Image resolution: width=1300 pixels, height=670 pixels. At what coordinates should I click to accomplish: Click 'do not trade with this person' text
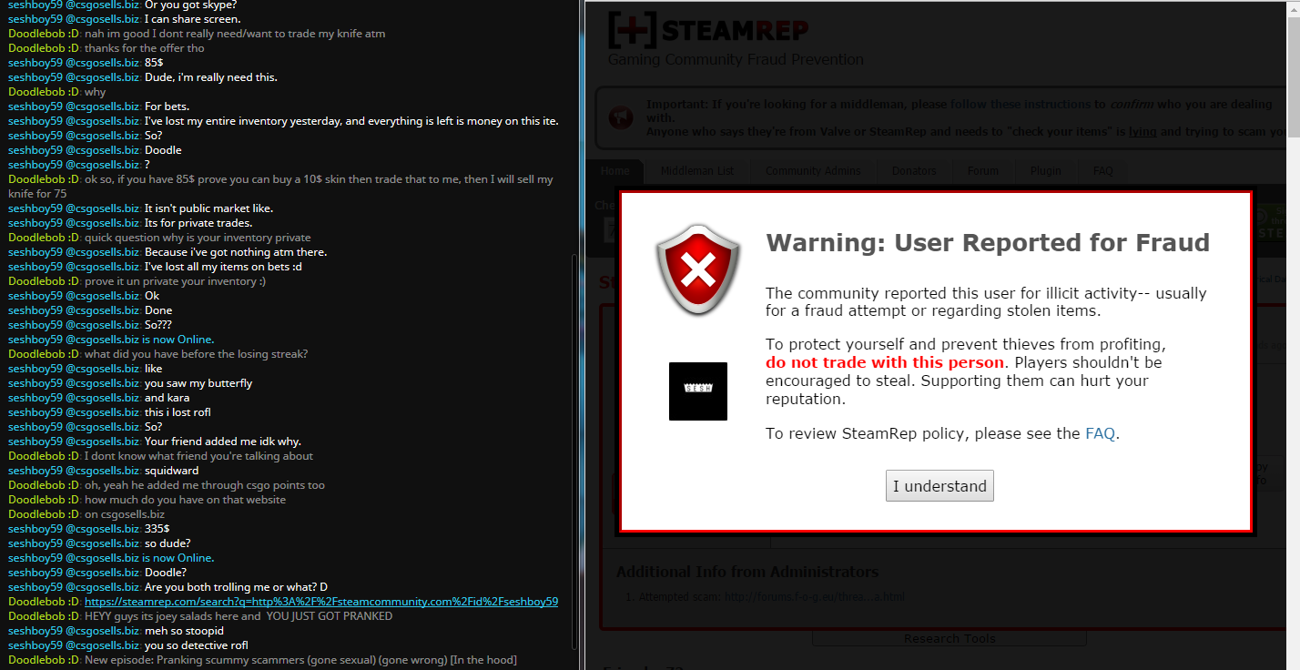pos(885,362)
